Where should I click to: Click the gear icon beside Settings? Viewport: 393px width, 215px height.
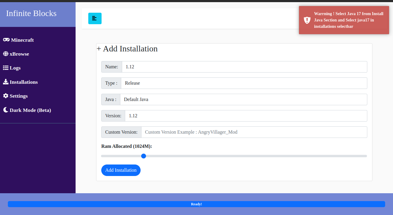6,96
